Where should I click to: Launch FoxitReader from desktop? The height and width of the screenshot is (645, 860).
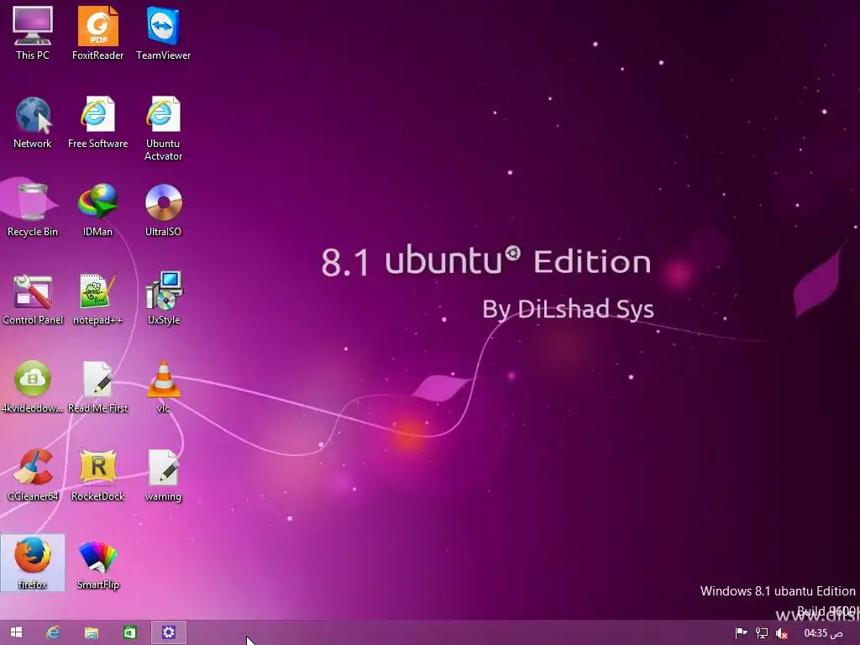pyautogui.click(x=97, y=33)
